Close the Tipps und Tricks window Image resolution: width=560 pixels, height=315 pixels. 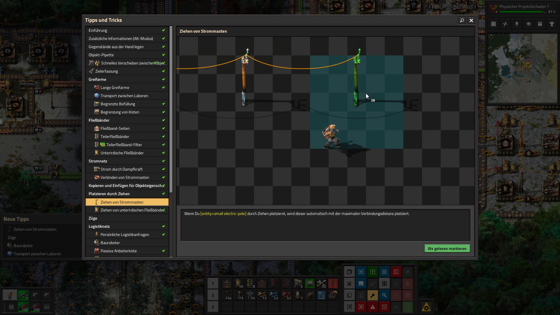(x=471, y=20)
